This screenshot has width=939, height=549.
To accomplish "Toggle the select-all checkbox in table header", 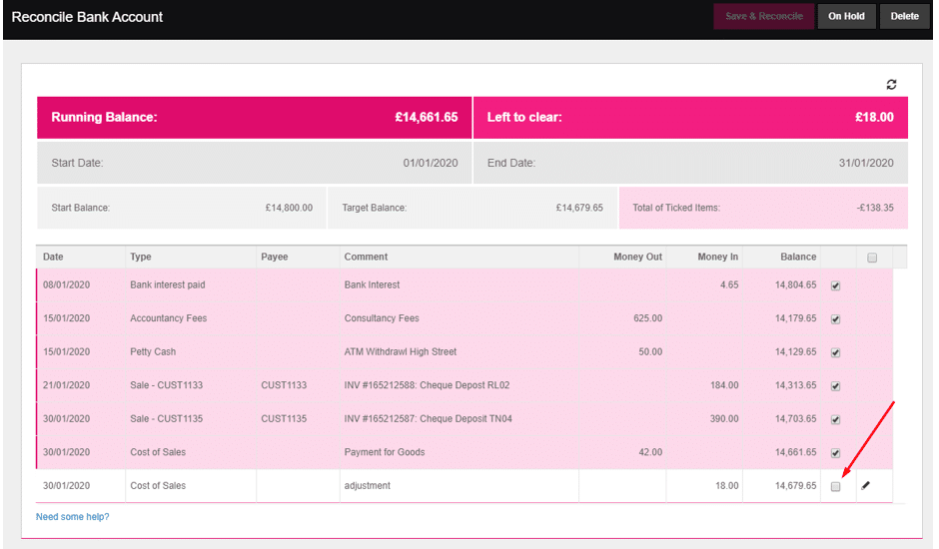I will coord(872,258).
